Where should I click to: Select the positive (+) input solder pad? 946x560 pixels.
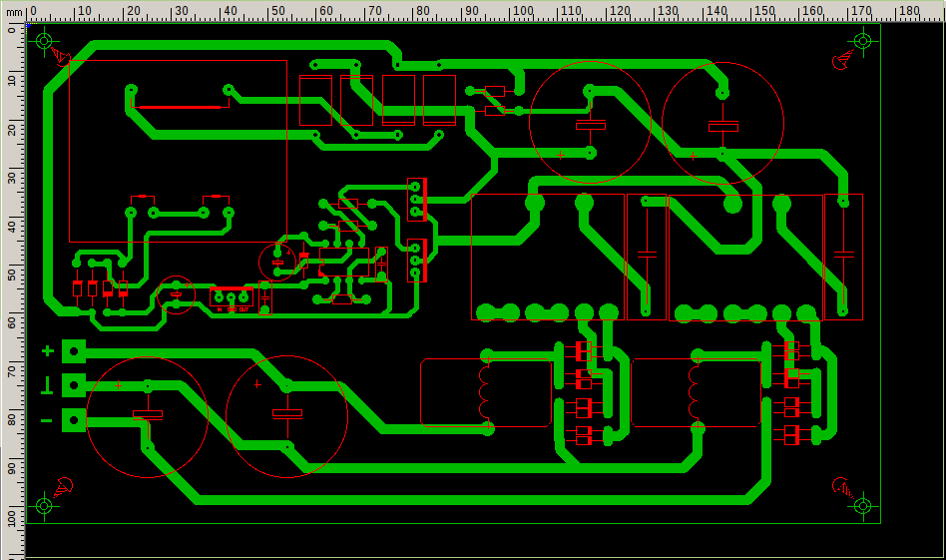coord(74,351)
